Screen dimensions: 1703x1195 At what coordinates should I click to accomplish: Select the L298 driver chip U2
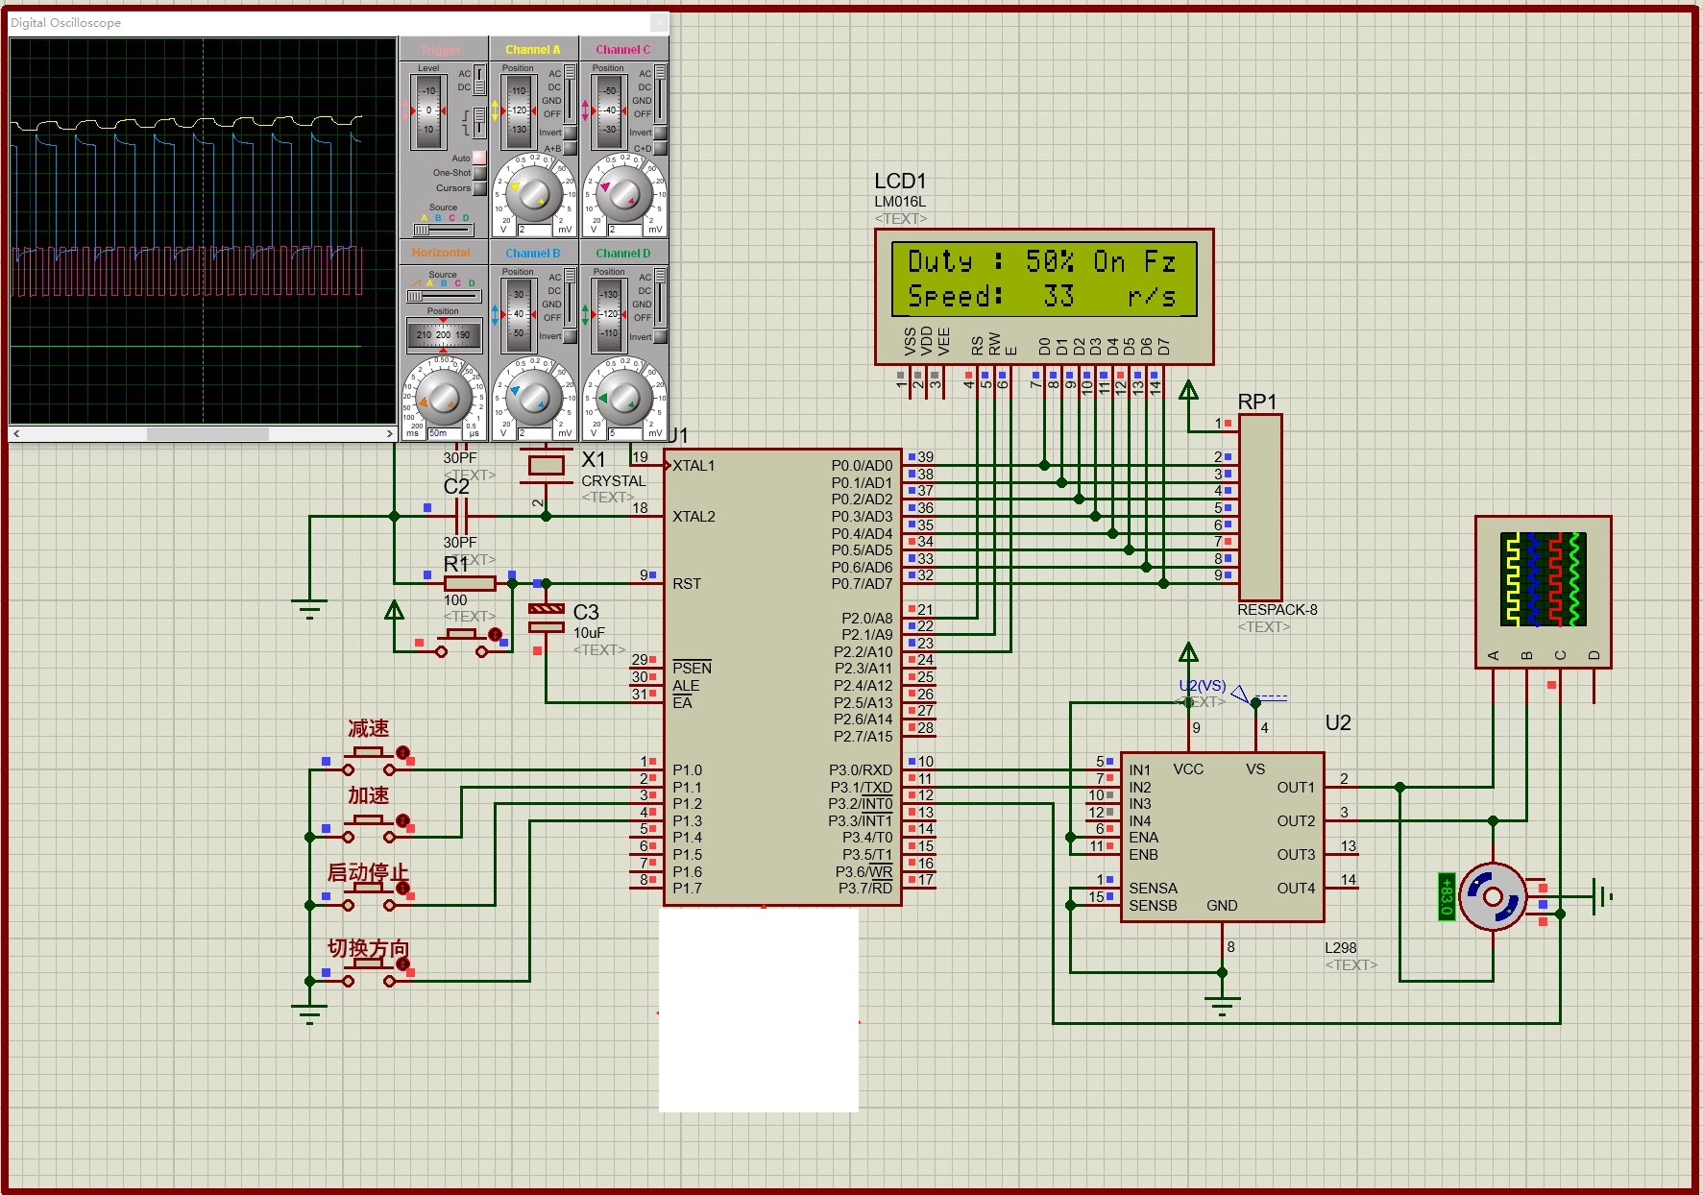1223,837
